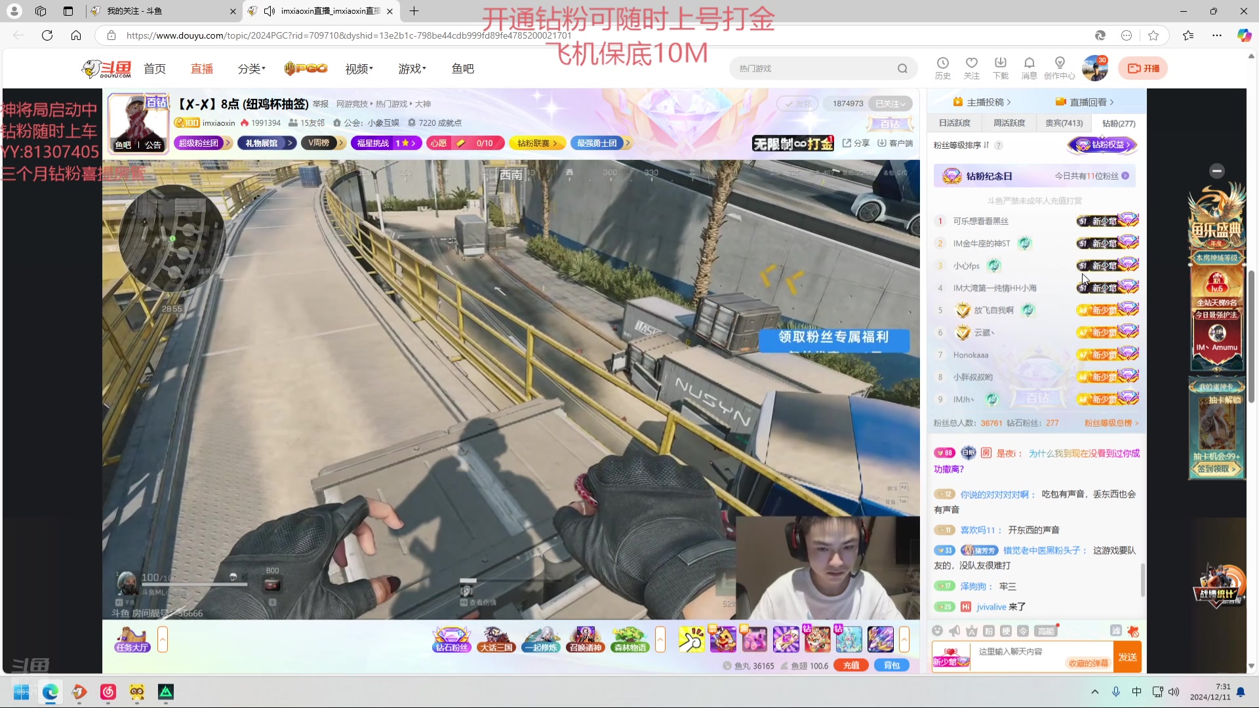The height and width of the screenshot is (708, 1259).
Task: Open 一起修炼 game icon
Action: click(x=541, y=640)
